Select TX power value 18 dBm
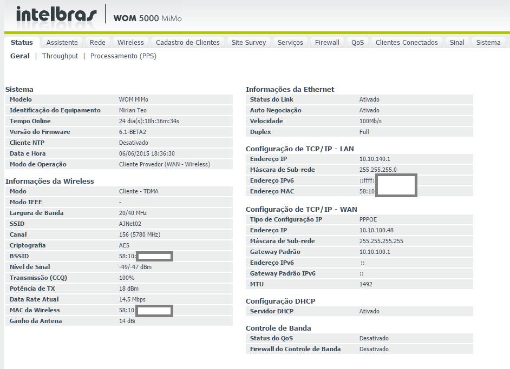This screenshot has width=510, height=369. pos(128,289)
